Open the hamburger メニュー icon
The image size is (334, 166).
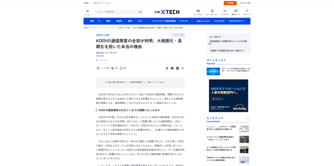[87, 11]
